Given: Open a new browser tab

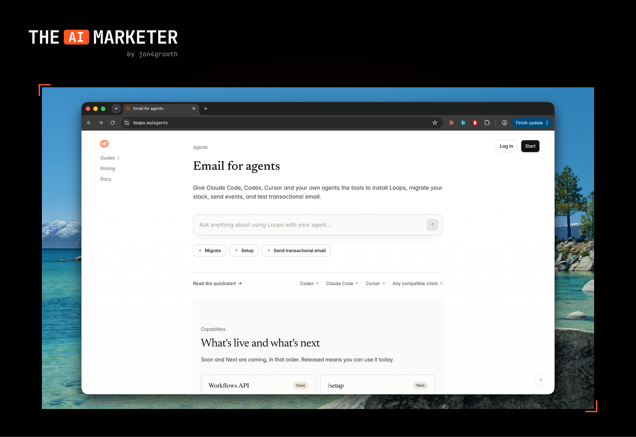Looking at the screenshot, I should tap(206, 108).
